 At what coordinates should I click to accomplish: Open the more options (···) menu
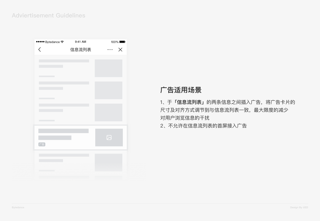click(110, 49)
